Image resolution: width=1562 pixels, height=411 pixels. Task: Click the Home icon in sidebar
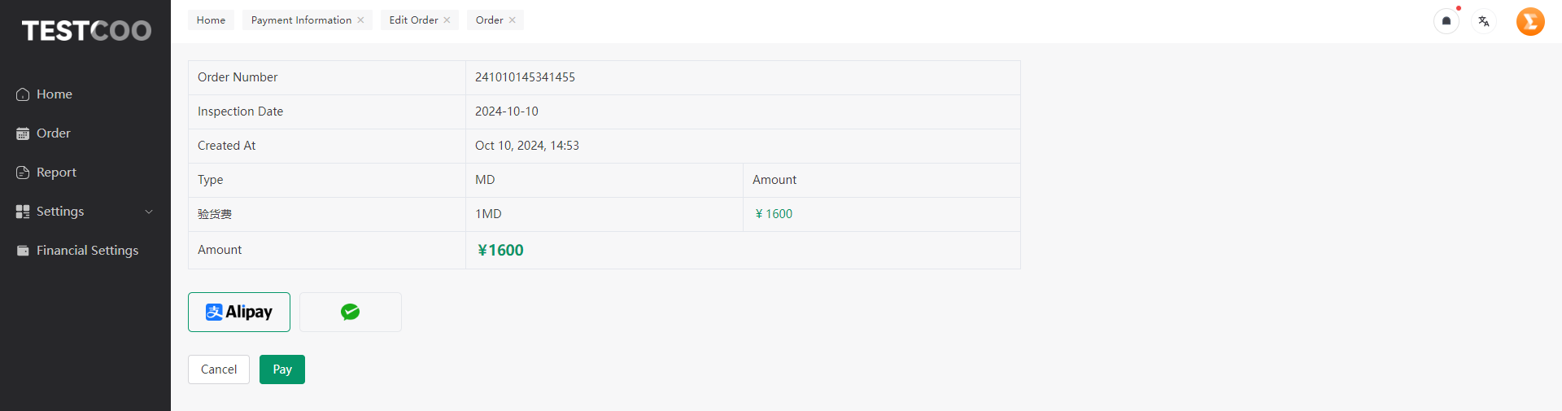pyautogui.click(x=23, y=94)
